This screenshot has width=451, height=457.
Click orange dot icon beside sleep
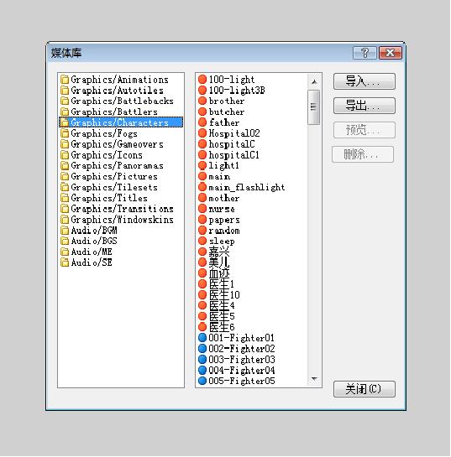202,241
